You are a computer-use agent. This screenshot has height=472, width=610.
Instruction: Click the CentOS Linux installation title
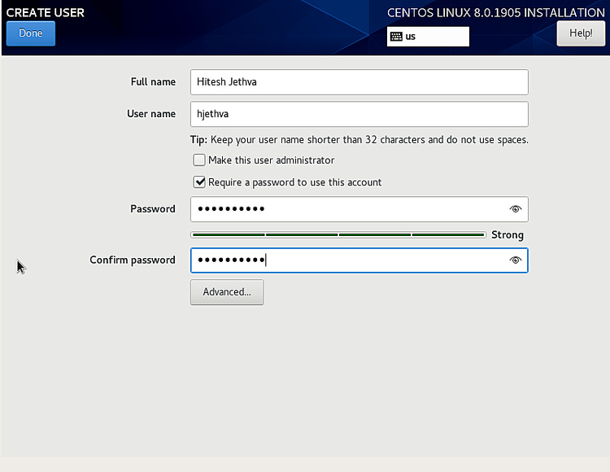tap(495, 13)
